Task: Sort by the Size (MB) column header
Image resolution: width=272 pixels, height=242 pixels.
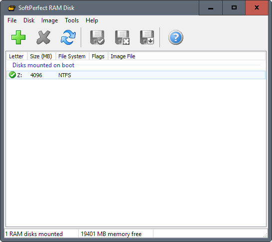Action: (x=41, y=56)
